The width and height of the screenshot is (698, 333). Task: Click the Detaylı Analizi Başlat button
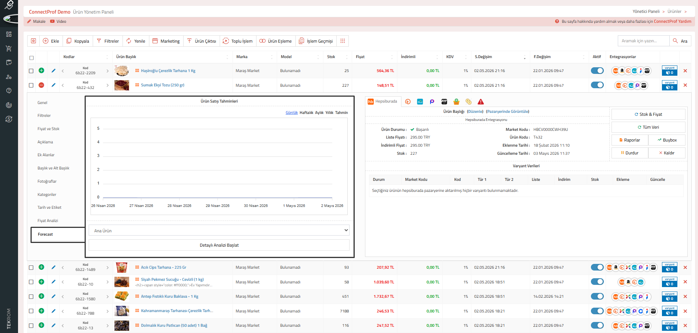coord(219,245)
